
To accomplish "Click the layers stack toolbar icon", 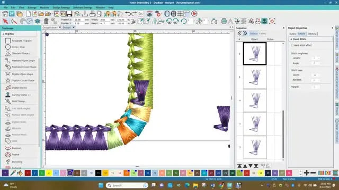I will click(x=38, y=21).
